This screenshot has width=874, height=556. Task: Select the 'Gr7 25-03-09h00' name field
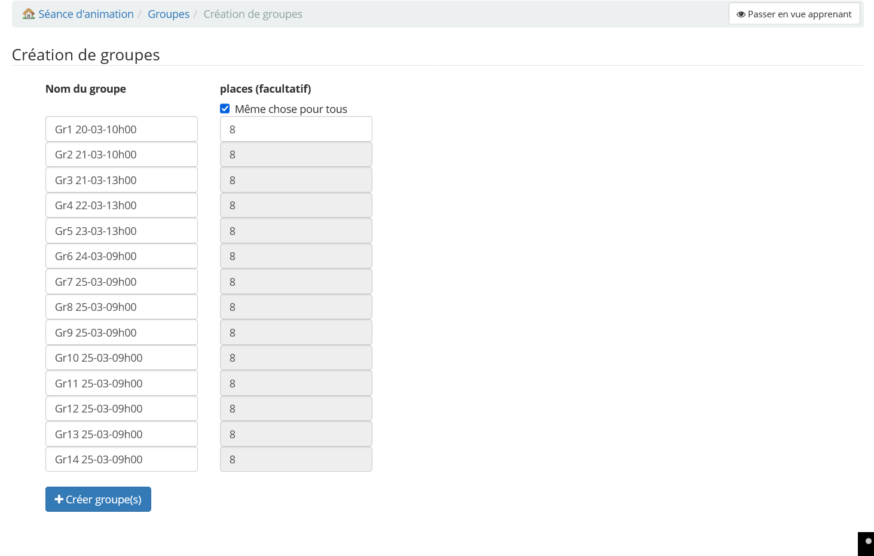point(121,281)
